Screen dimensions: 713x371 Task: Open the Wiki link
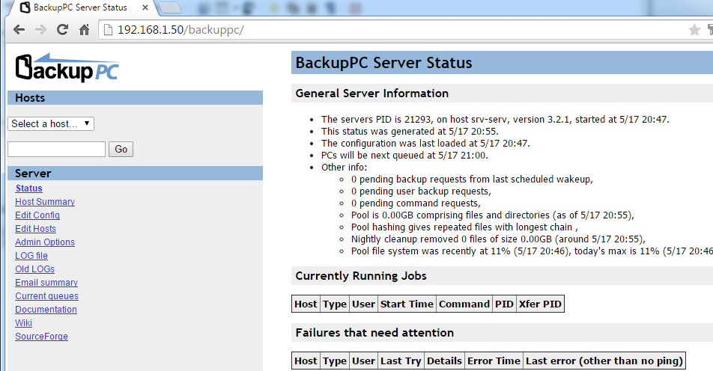pyautogui.click(x=24, y=323)
